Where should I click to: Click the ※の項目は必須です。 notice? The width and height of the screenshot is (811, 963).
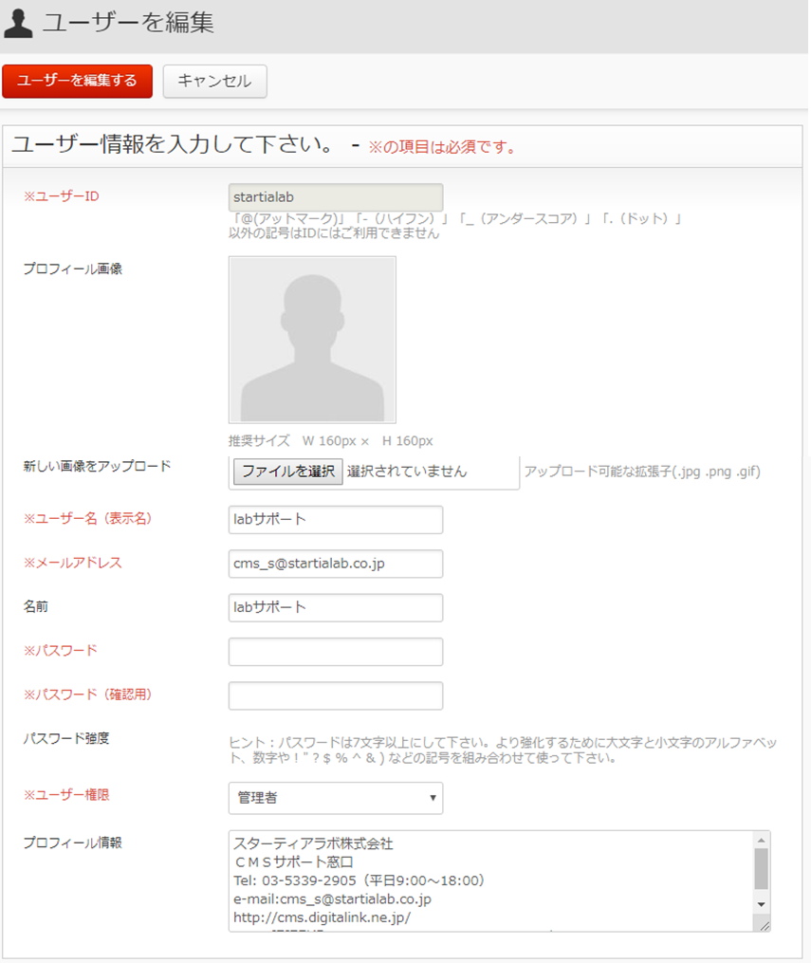(442, 147)
